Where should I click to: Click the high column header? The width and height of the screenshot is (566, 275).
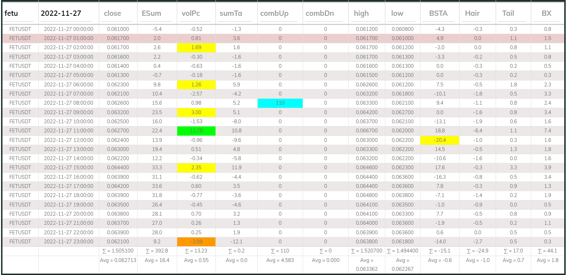tap(361, 13)
